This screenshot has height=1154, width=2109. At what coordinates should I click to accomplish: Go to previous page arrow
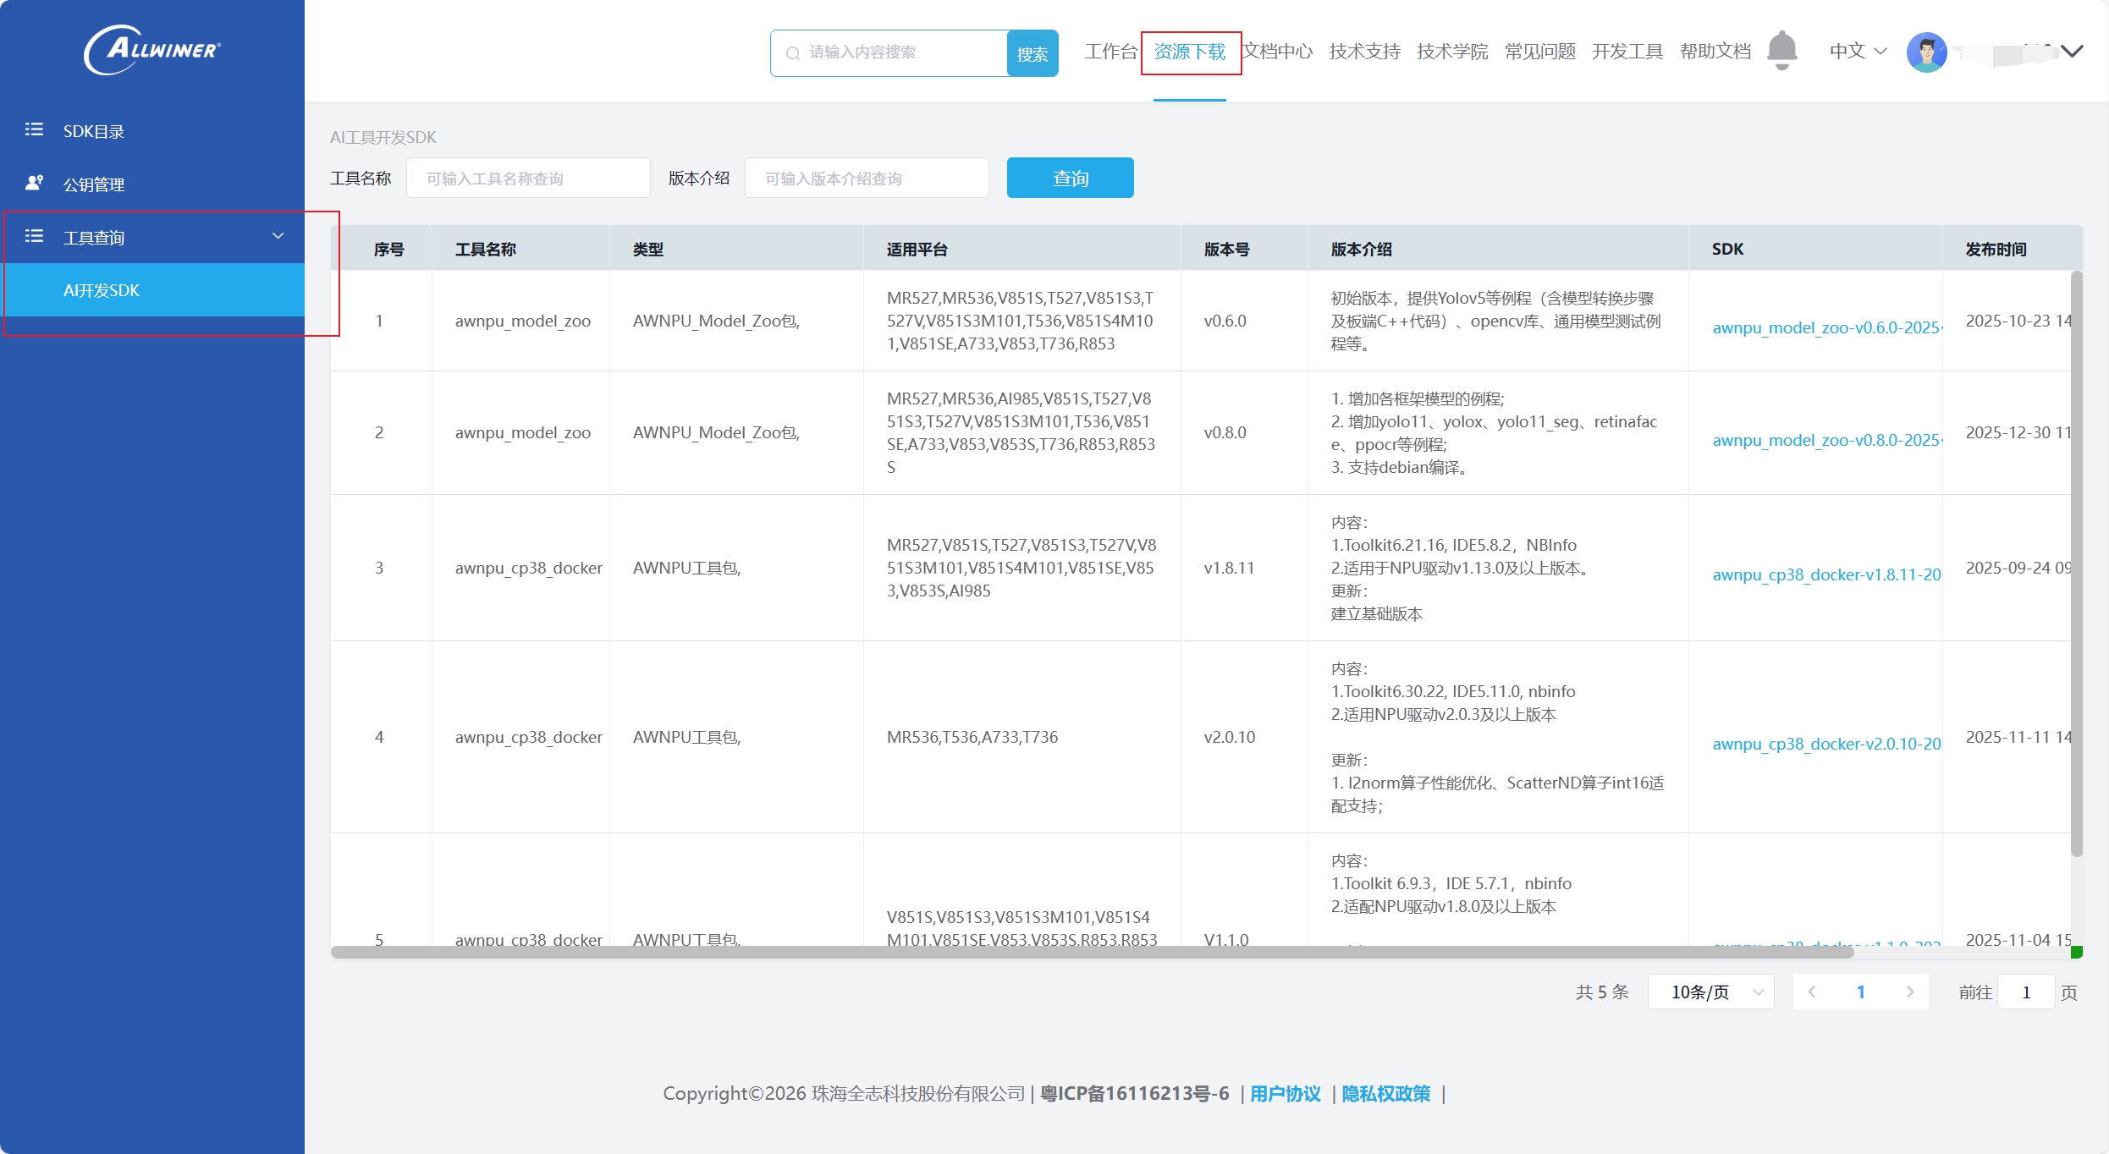click(x=1812, y=992)
